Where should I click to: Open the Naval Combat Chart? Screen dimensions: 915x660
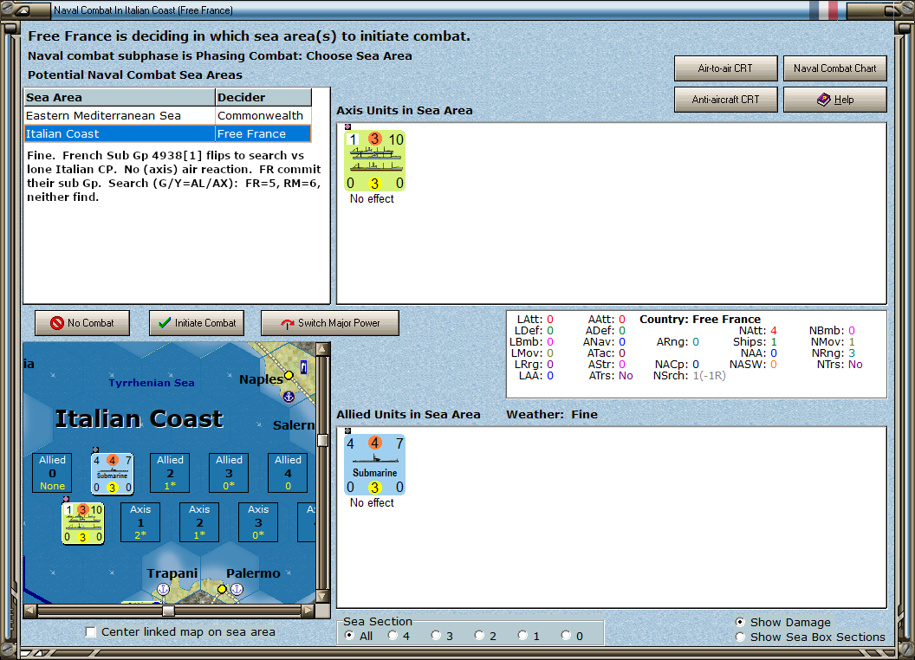click(x=835, y=68)
